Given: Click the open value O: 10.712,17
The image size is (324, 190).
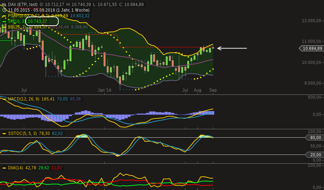Looking at the screenshot, I should pyautogui.click(x=52, y=4).
